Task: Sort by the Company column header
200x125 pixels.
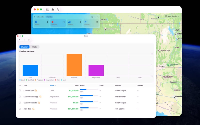Action: 140,85
